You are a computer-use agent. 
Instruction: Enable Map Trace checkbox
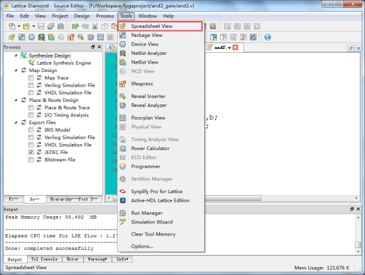[31, 78]
